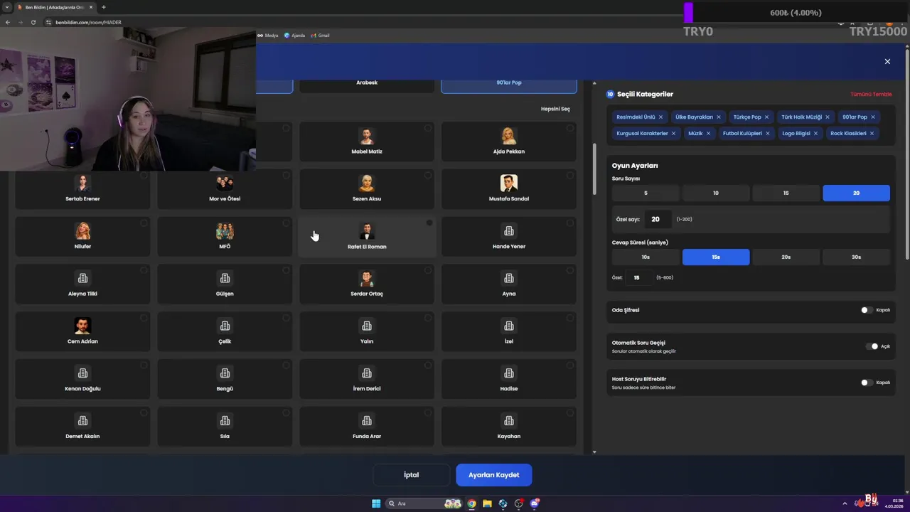This screenshot has height=512, width=910.
Task: Open the Gmail bookmark
Action: 320,35
